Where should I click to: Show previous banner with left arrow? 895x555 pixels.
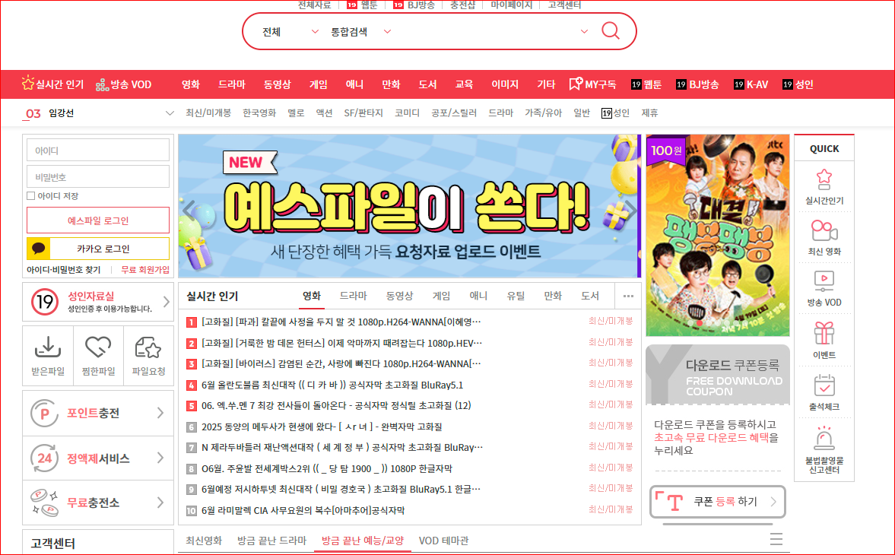click(x=189, y=210)
